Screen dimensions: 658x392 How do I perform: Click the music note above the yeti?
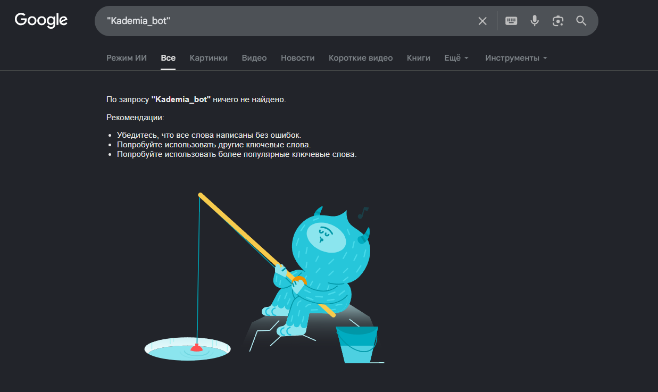[363, 213]
